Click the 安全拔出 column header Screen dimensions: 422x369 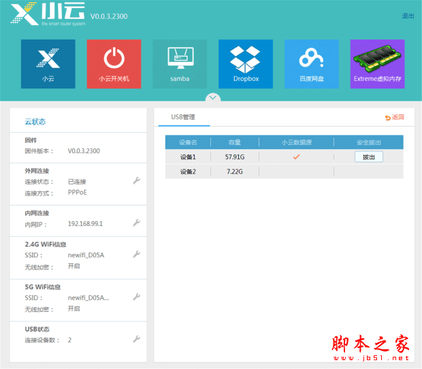click(x=369, y=142)
